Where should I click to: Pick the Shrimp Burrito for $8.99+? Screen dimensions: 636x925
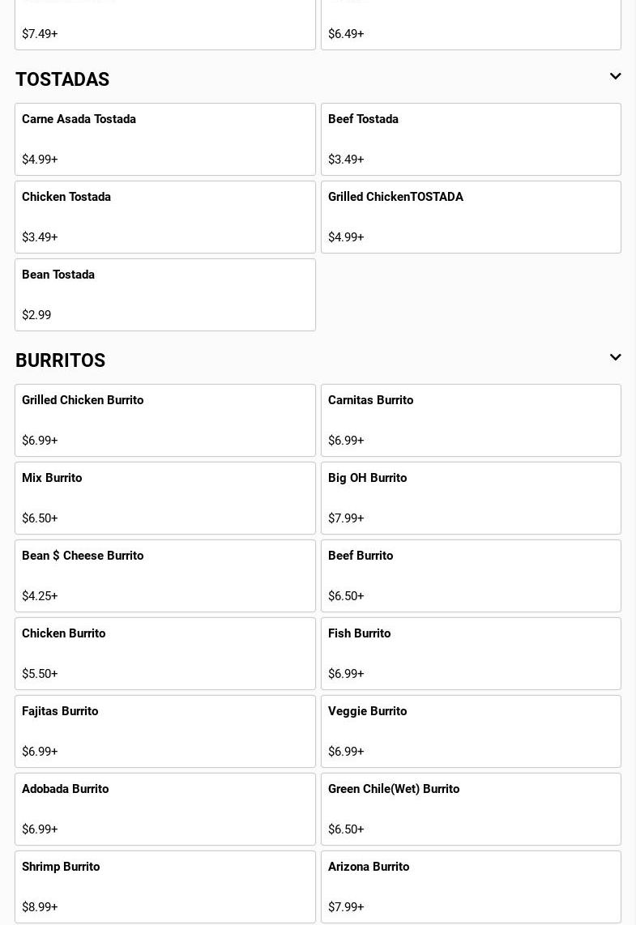[x=164, y=887]
